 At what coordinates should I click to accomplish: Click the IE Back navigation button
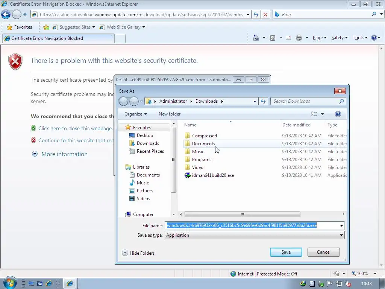(6, 15)
